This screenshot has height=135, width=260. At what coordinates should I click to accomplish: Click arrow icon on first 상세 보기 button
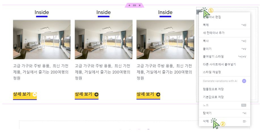[35, 95]
